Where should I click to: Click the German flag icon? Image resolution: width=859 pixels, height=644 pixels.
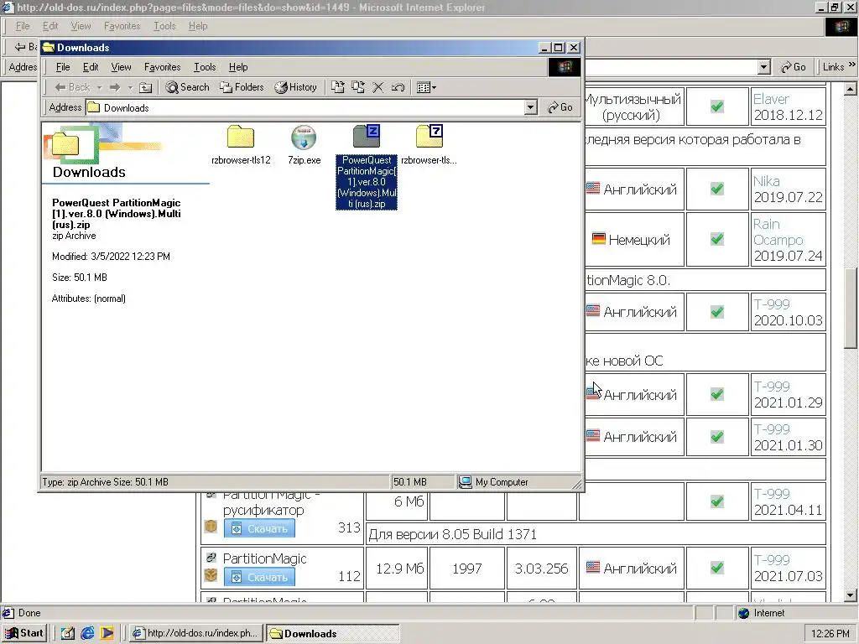598,239
